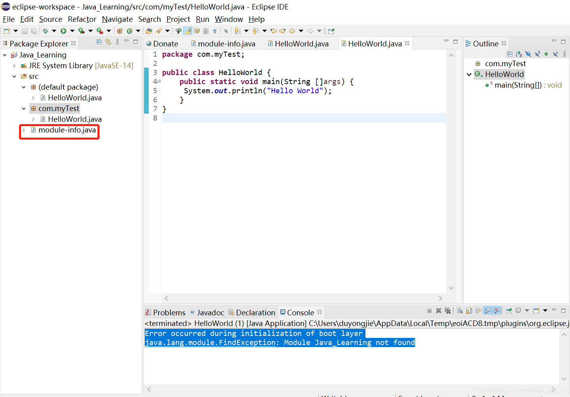Open the File menu
570x397 pixels.
tap(9, 19)
